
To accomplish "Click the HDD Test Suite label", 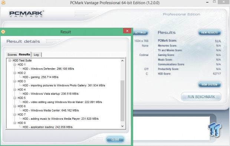I will [22, 60].
